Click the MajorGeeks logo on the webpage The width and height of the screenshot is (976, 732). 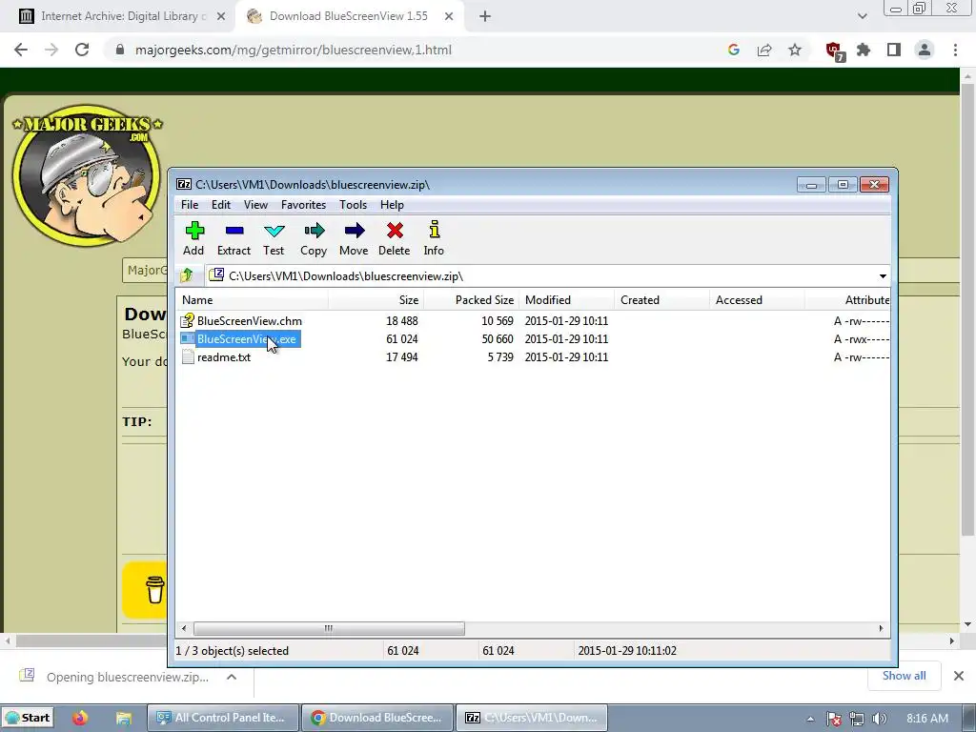[x=87, y=174]
